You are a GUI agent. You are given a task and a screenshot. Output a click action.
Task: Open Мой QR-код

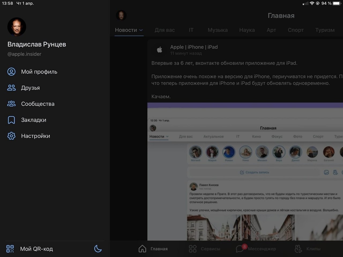(x=36, y=249)
